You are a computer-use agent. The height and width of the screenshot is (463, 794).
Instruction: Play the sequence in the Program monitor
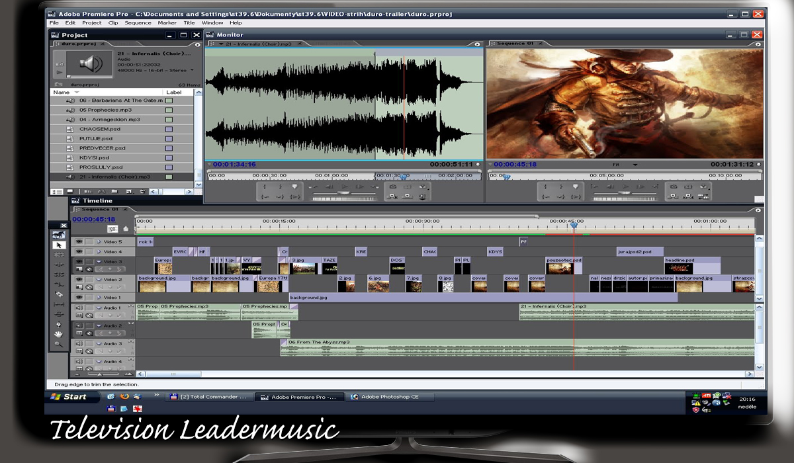626,187
